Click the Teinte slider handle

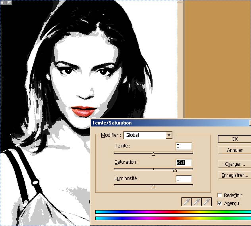click(153, 154)
